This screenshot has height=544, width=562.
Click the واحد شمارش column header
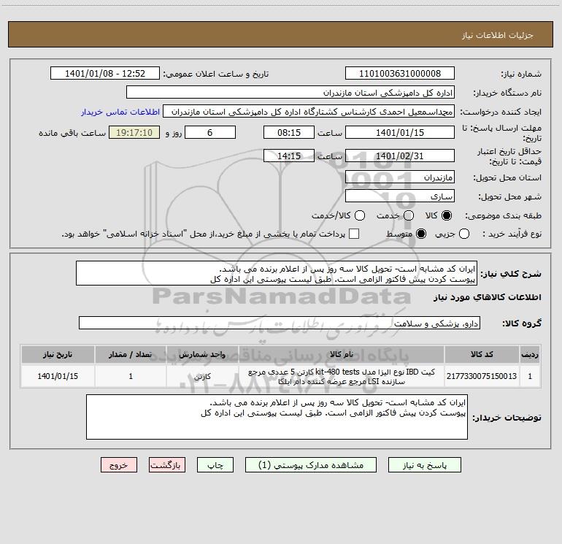pos(202,355)
